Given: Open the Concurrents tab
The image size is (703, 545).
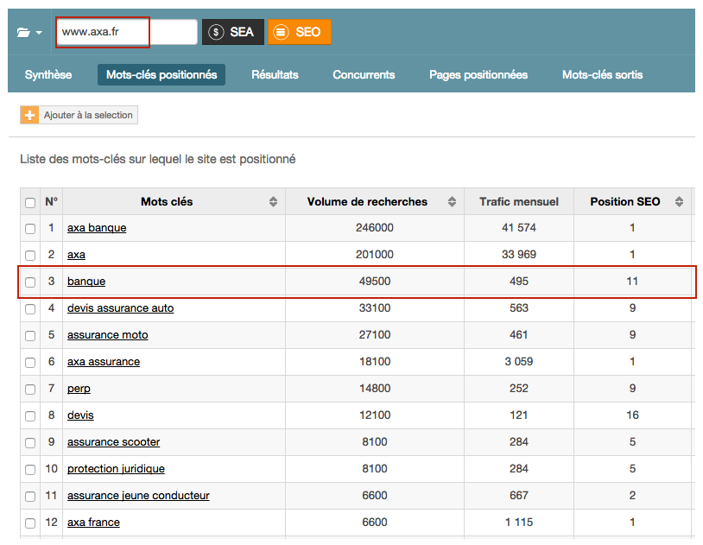Looking at the screenshot, I should [364, 74].
